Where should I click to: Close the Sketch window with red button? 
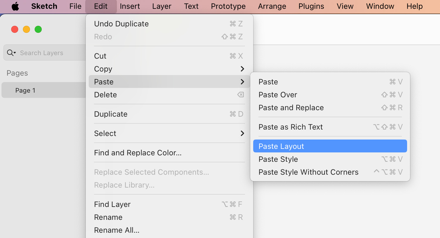pyautogui.click(x=15, y=29)
